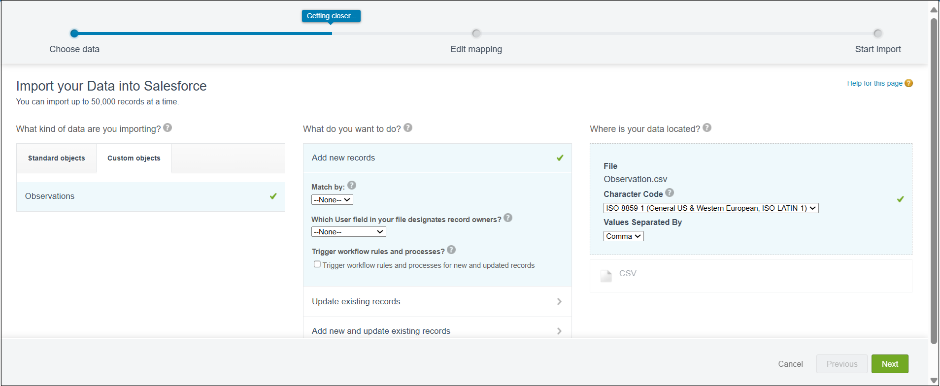The image size is (940, 386).
Task: Expand 'Update existing records' chevron
Action: tap(559, 302)
